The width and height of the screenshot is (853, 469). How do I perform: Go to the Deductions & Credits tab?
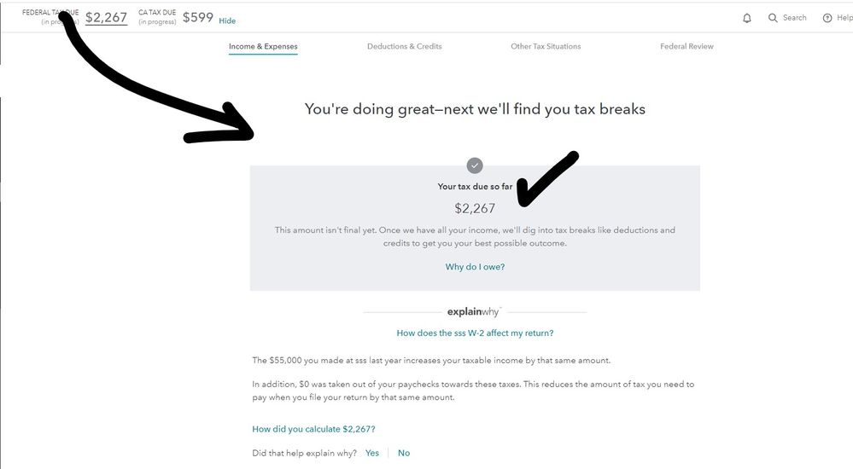point(405,46)
